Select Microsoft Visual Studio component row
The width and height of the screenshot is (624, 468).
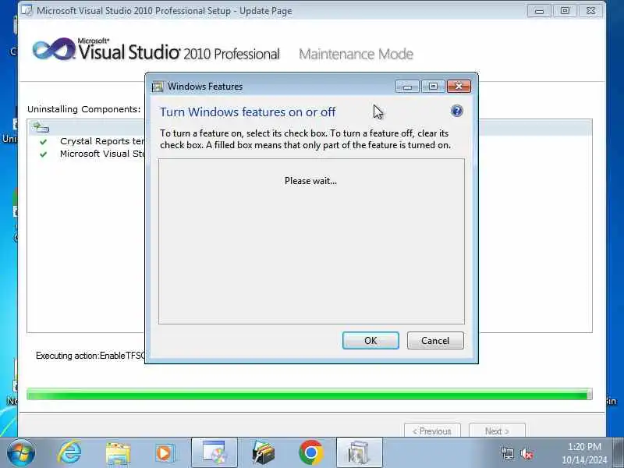click(x=102, y=154)
